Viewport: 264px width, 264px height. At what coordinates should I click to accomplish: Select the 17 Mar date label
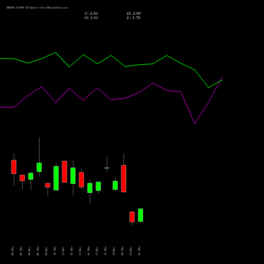(97, 251)
